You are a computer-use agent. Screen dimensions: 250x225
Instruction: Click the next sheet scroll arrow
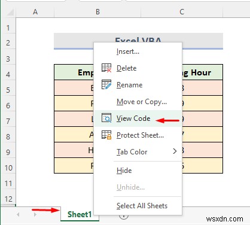(35, 215)
